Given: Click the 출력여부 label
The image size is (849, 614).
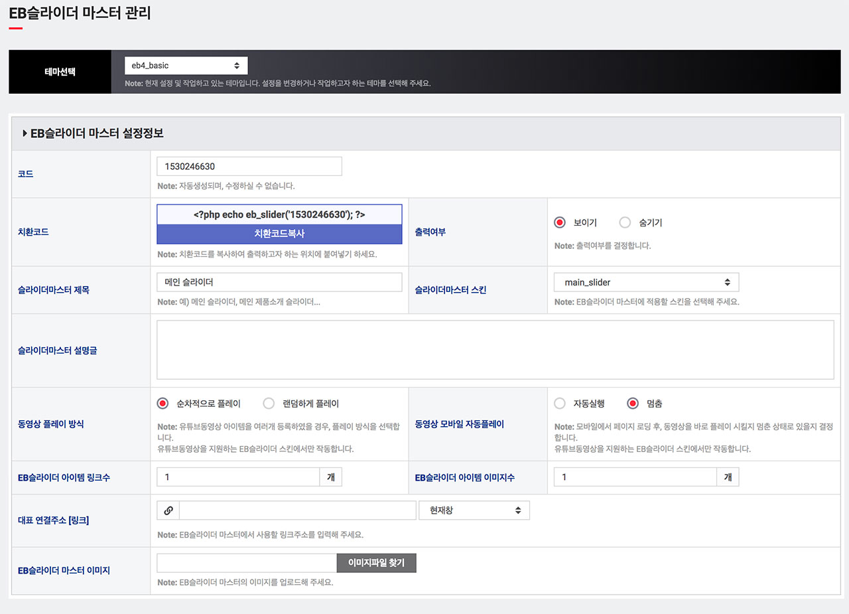Looking at the screenshot, I should (x=430, y=232).
